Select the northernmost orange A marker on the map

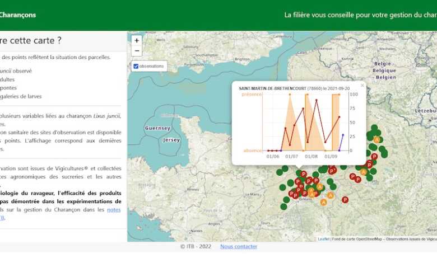click(x=376, y=139)
